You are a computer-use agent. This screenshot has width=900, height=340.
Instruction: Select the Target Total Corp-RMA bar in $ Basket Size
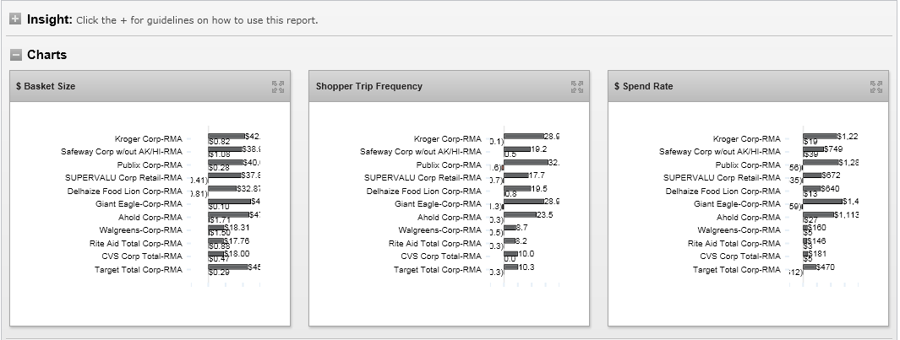(228, 267)
